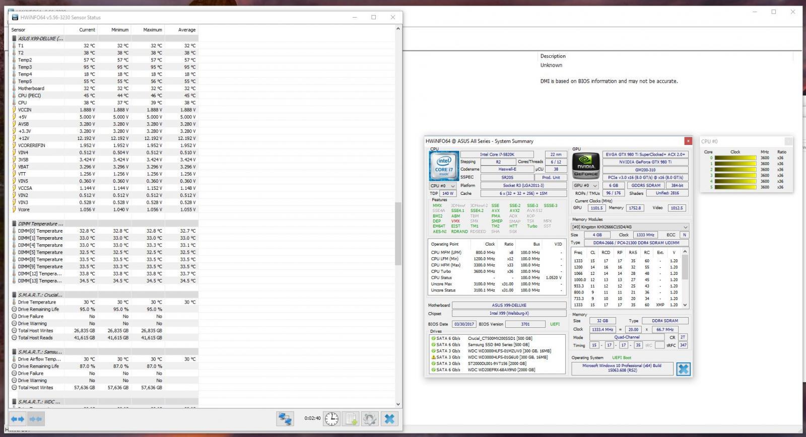Close System Summary with red X

(x=688, y=141)
